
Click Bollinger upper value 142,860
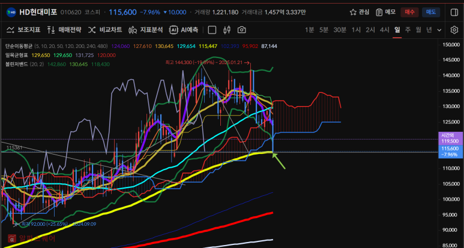[57, 64]
